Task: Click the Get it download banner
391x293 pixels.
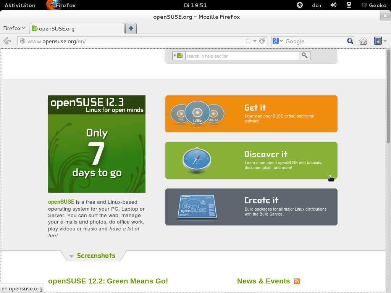Action: [x=251, y=114]
